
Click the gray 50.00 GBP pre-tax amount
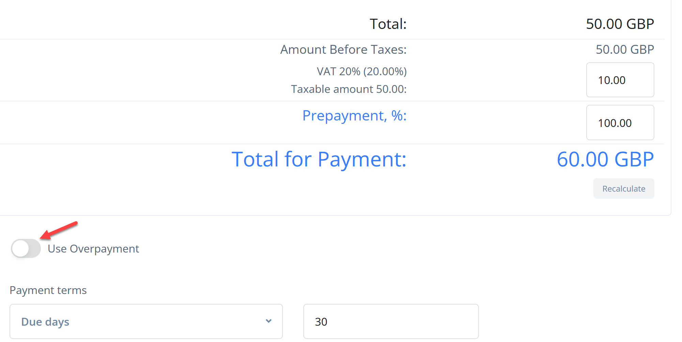point(624,50)
